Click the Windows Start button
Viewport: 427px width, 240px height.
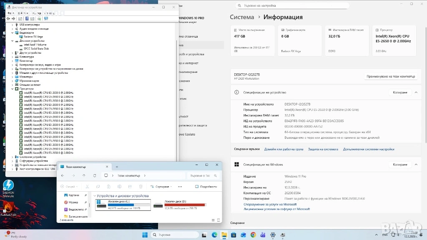pos(145,235)
